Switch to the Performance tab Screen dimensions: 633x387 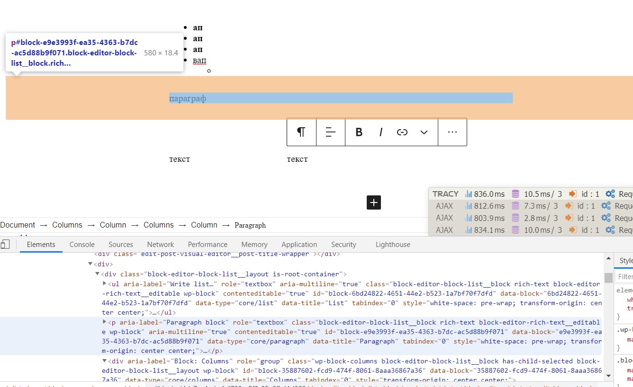coord(208,245)
